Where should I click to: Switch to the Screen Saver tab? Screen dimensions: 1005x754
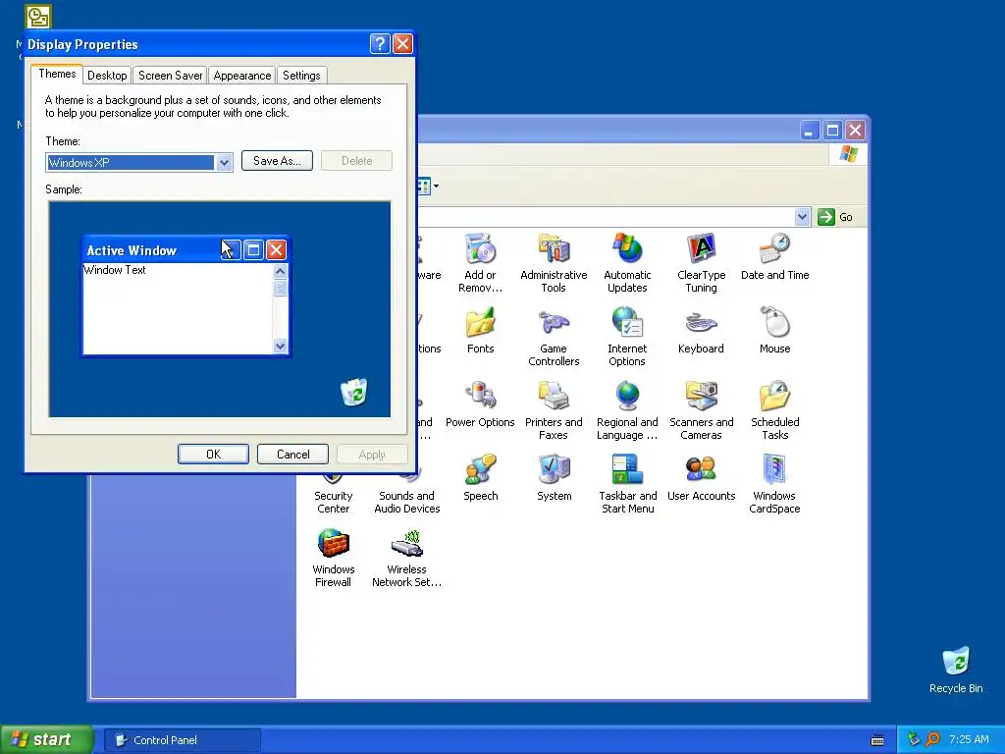click(171, 76)
